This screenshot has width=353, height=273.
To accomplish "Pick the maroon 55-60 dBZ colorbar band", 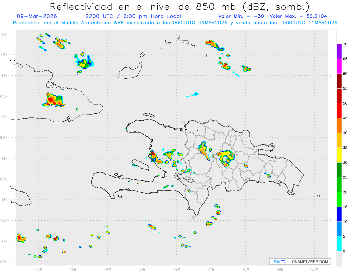I will [x=339, y=81].
